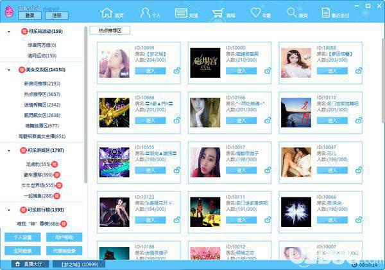Select sidebar item with count (677)

tap(42, 126)
